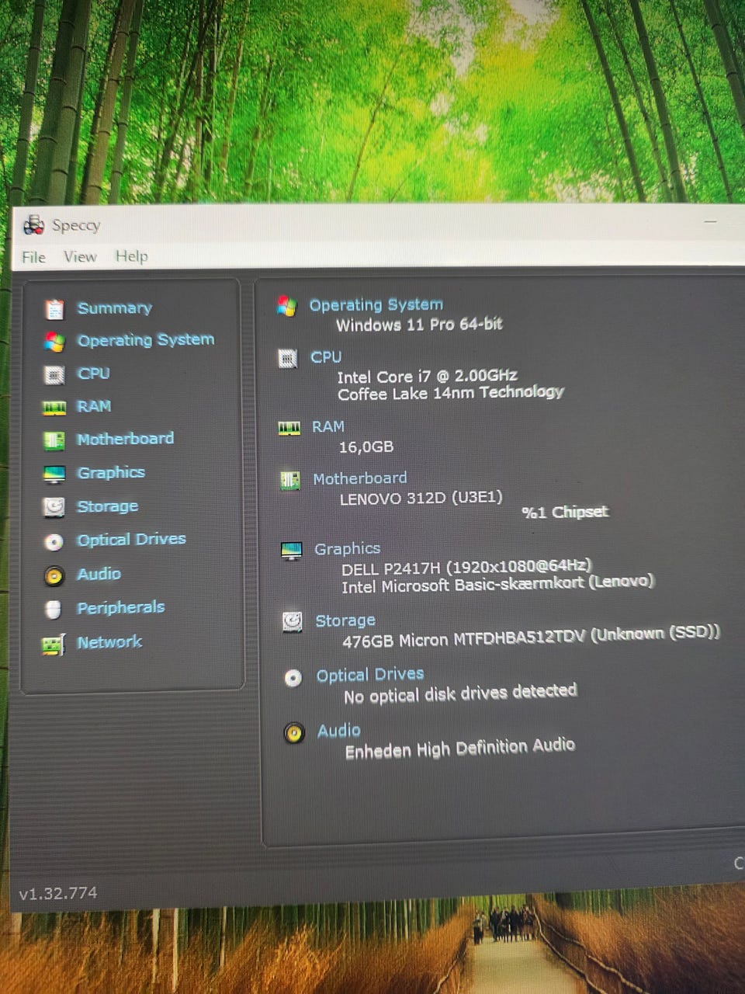745x994 pixels.
Task: Click the Windows flag icon in summary pane
Action: click(x=287, y=306)
